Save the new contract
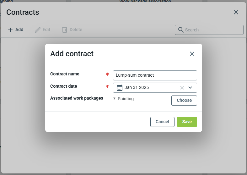This screenshot has width=247, height=175. (187, 122)
